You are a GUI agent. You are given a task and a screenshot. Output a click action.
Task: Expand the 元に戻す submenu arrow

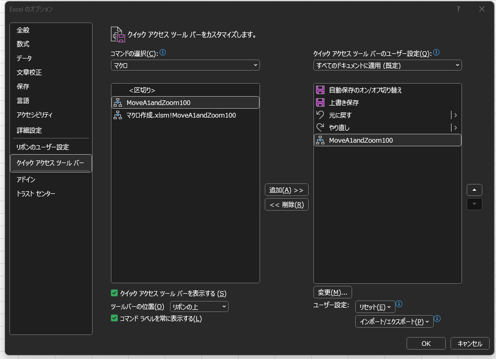coord(456,115)
